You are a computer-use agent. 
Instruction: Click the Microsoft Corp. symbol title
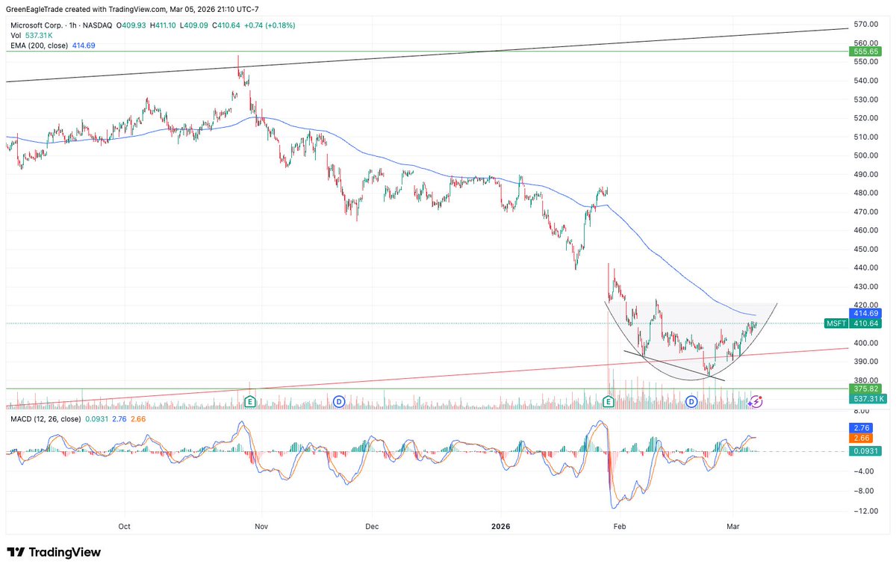pos(36,25)
